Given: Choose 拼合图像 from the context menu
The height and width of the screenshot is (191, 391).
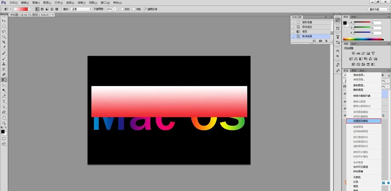Looking at the screenshot, I should click(358, 171).
